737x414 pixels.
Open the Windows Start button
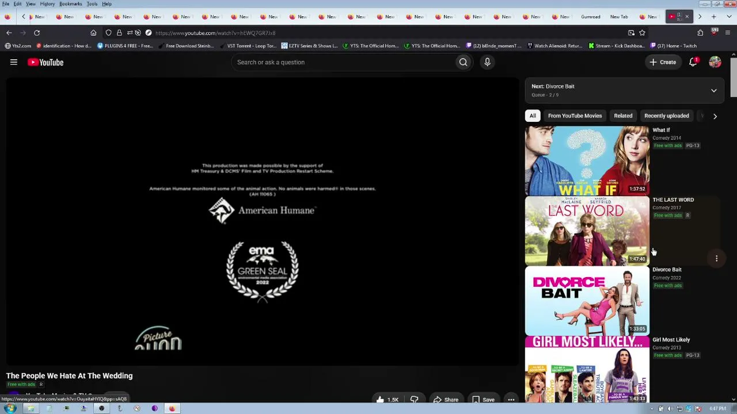pyautogui.click(x=10, y=409)
